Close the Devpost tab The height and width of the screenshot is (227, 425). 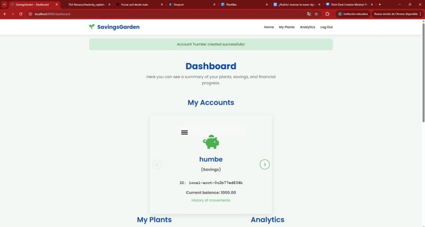(x=214, y=5)
